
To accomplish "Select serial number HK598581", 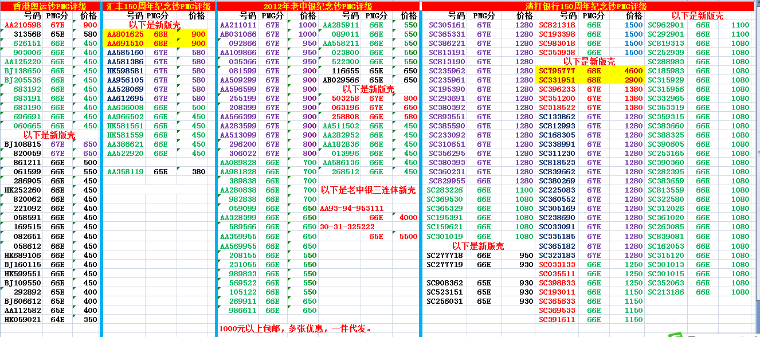I will click(126, 71).
